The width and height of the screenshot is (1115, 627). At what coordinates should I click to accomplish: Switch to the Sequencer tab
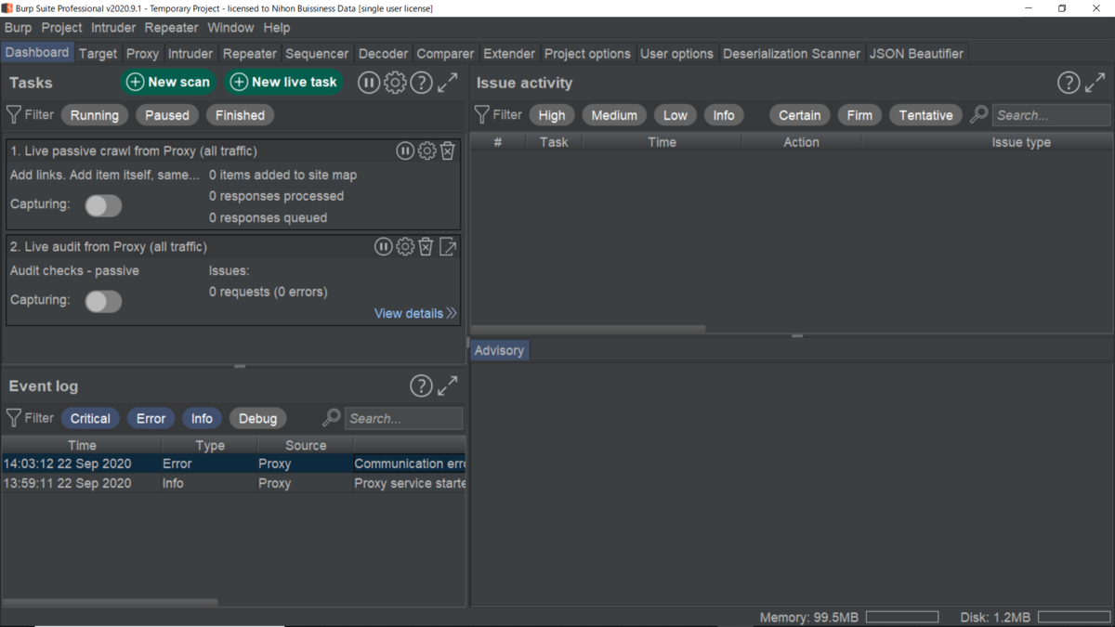pyautogui.click(x=317, y=53)
